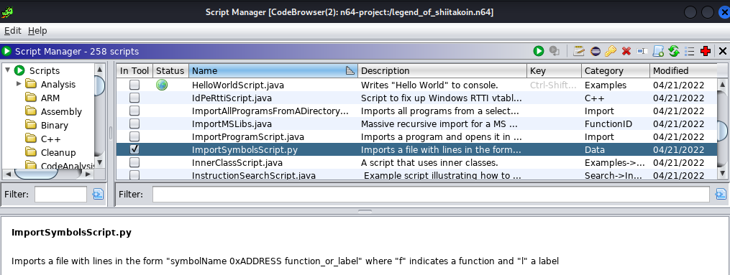
Task: Click the scripts tree vertical scrollbar thumb
Action: [100, 85]
